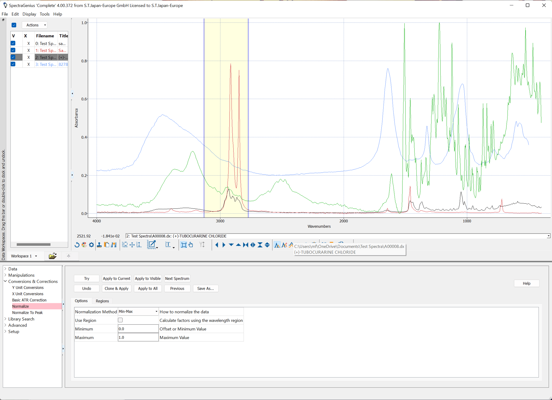Click the copy chart icon
The height and width of the screenshot is (400, 552).
[106, 245]
